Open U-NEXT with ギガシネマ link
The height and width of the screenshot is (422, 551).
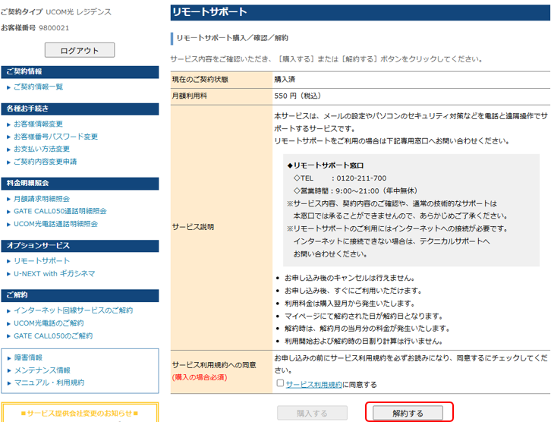[55, 273]
